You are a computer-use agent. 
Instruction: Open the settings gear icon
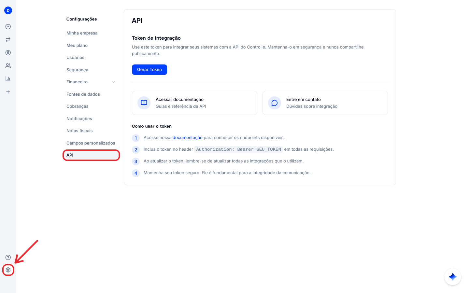[8, 270]
